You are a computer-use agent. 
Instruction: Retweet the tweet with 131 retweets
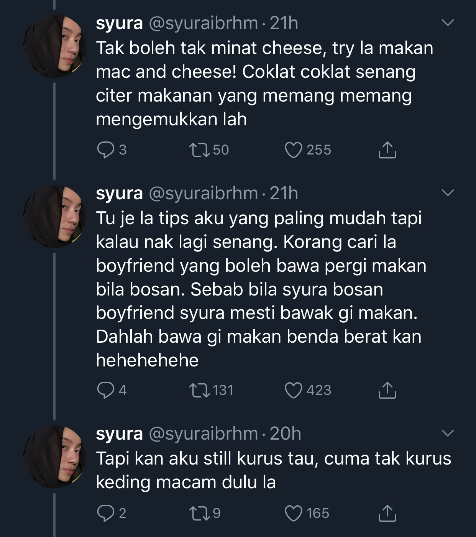click(200, 390)
